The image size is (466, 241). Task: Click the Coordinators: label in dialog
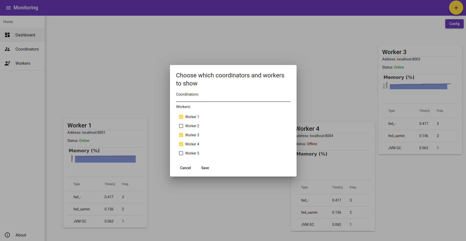(x=187, y=94)
